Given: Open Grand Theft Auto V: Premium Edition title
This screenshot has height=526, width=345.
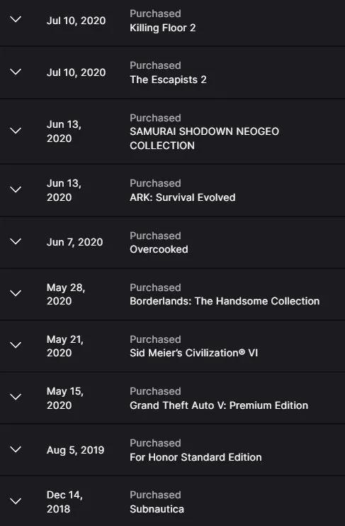Looking at the screenshot, I should (x=219, y=405).
